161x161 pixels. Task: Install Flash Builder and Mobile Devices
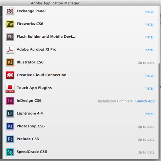[149, 37]
